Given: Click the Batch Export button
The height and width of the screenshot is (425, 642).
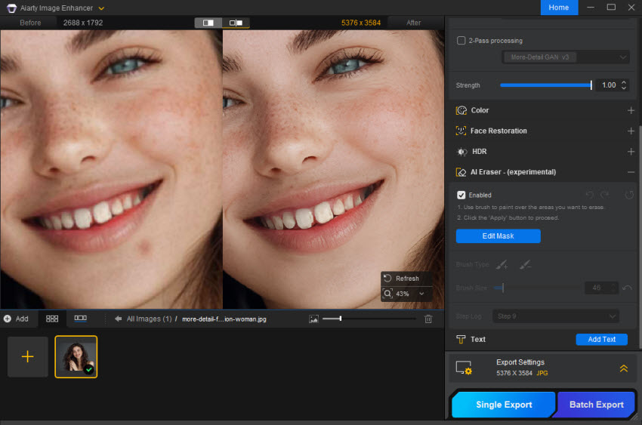Looking at the screenshot, I should click(596, 405).
